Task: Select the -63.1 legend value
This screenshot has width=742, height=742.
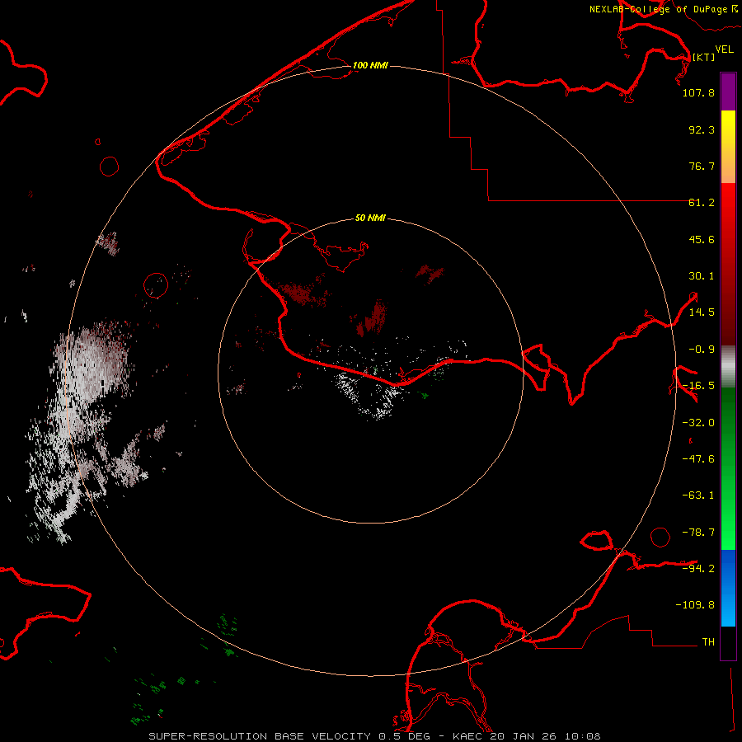Action: pos(698,495)
